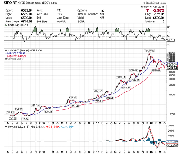The height and width of the screenshot is (154, 179).
Task: Click the 678.47 price label
Action: [73, 97]
